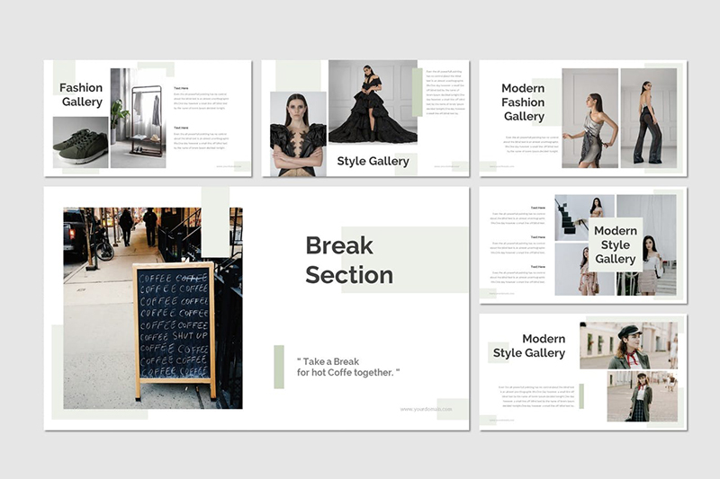Viewport: 720px width, 479px height.
Task: Click the green accent bar beside the quote
Action: coord(279,367)
